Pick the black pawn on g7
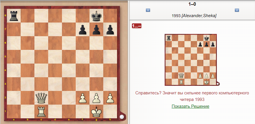 [96, 30]
